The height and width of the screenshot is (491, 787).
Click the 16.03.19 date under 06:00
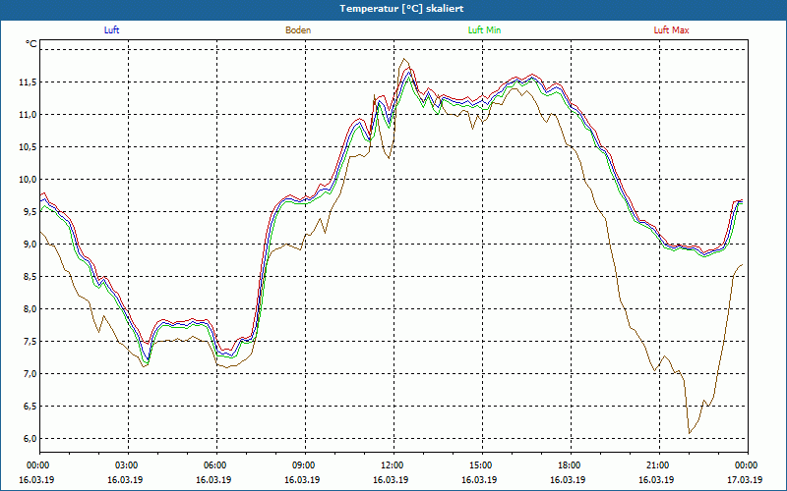click(x=213, y=480)
